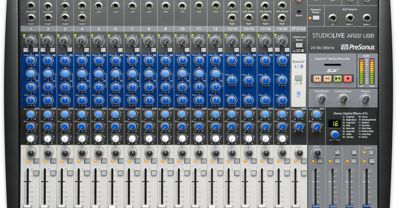This screenshot has height=208, width=397.
Task: Click the channel 3 white FX send knob
Action: (65, 138)
